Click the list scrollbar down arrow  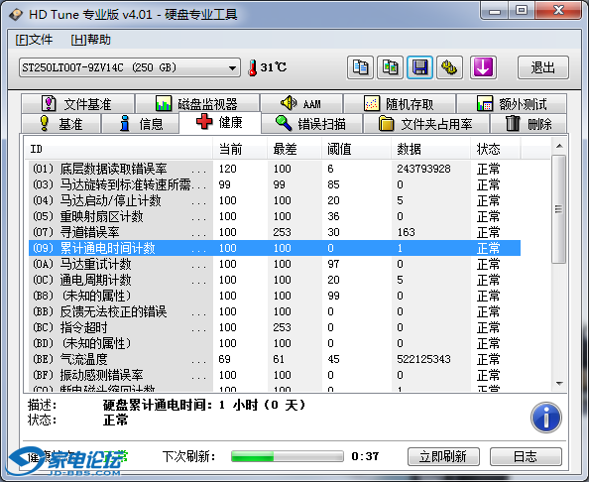[x=559, y=384]
